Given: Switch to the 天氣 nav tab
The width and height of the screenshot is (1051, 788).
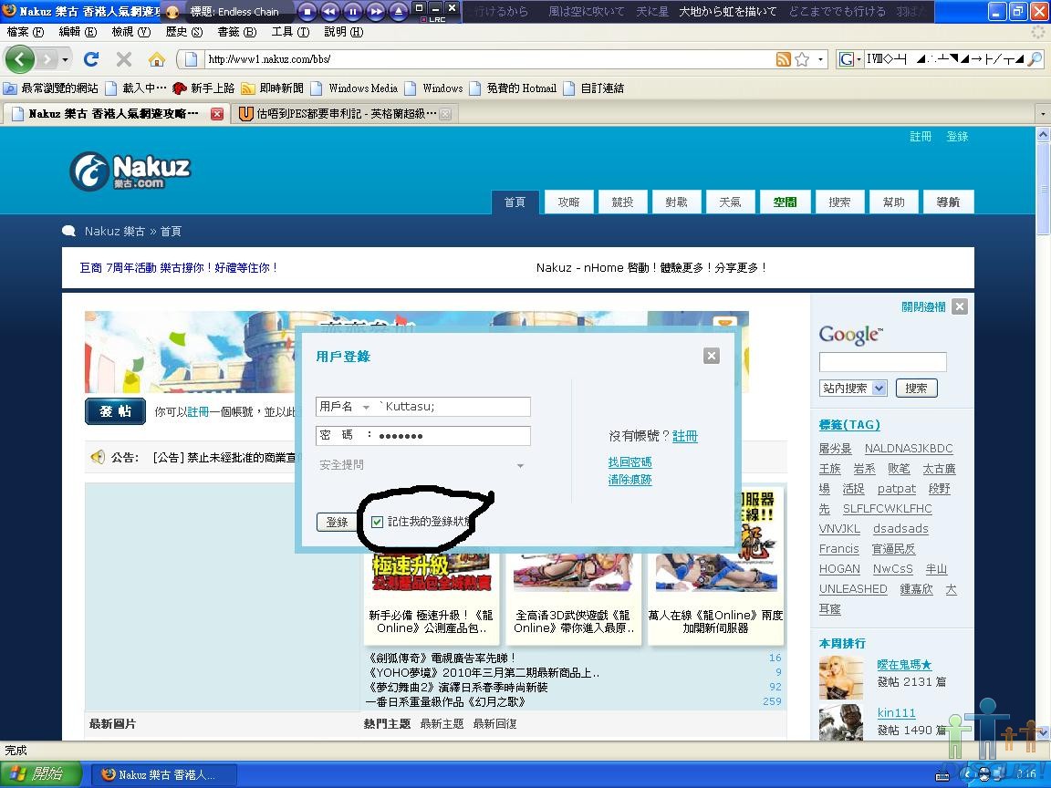Looking at the screenshot, I should (x=731, y=202).
